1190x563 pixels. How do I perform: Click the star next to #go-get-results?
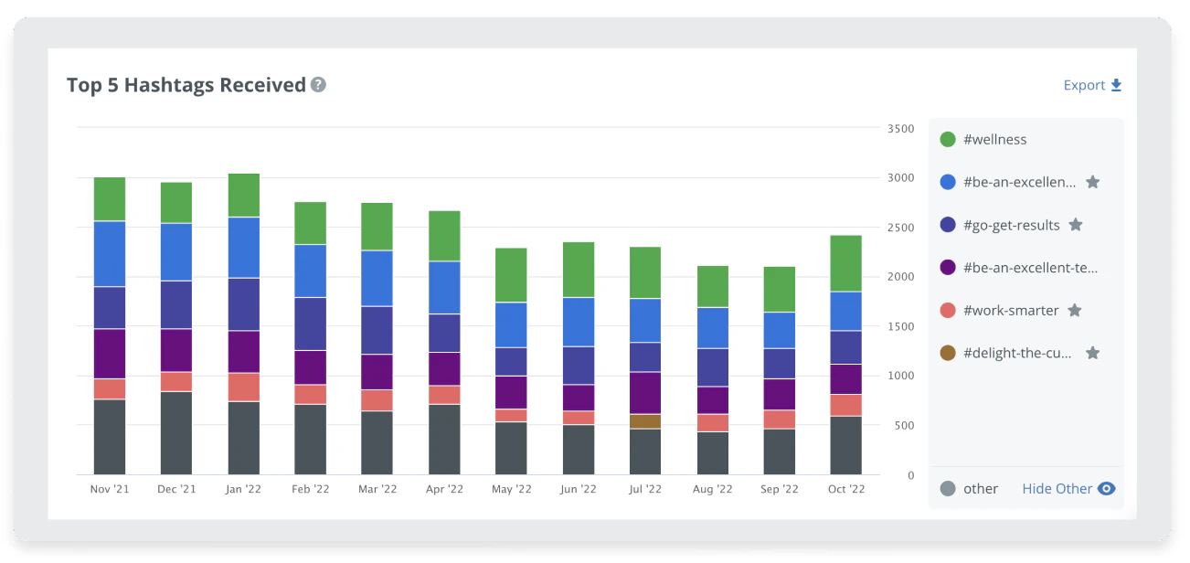(1076, 225)
